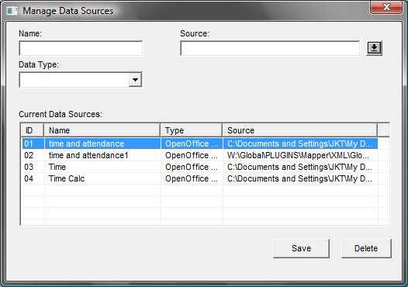
Task: Click into the Name input field
Action: [81, 48]
